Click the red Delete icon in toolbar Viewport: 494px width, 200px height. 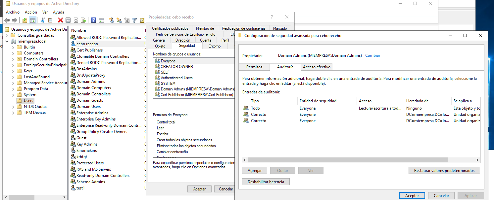tap(60, 20)
